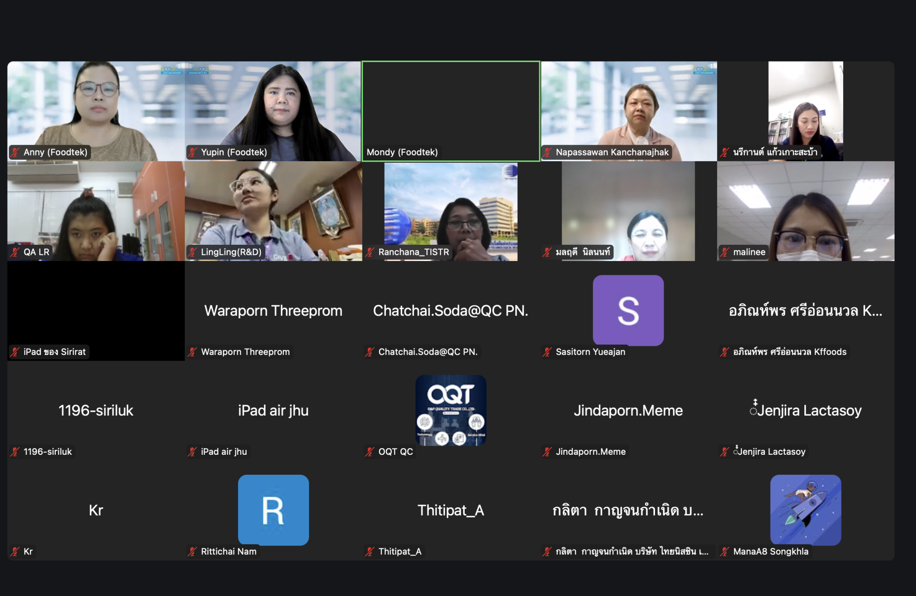Screen dimensions: 916x596
Task: Click Chatchai.Soda@QC PN. participant tile
Action: [x=451, y=311]
